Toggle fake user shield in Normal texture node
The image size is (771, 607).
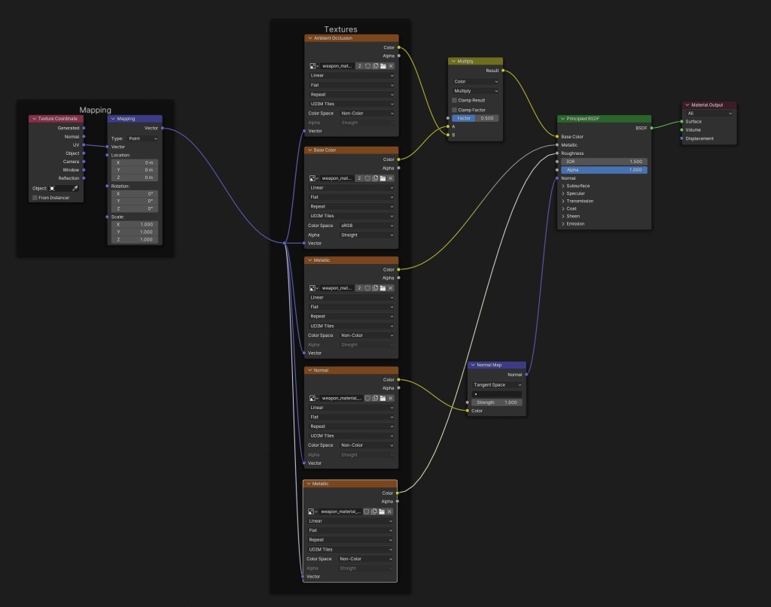click(x=367, y=399)
